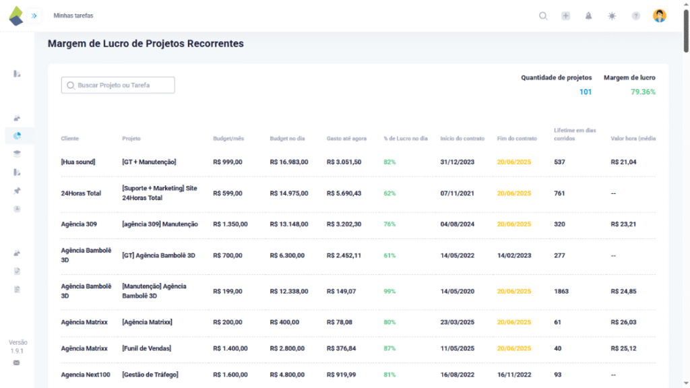Sort by the % de Lucro no dia header

pyautogui.click(x=405, y=139)
